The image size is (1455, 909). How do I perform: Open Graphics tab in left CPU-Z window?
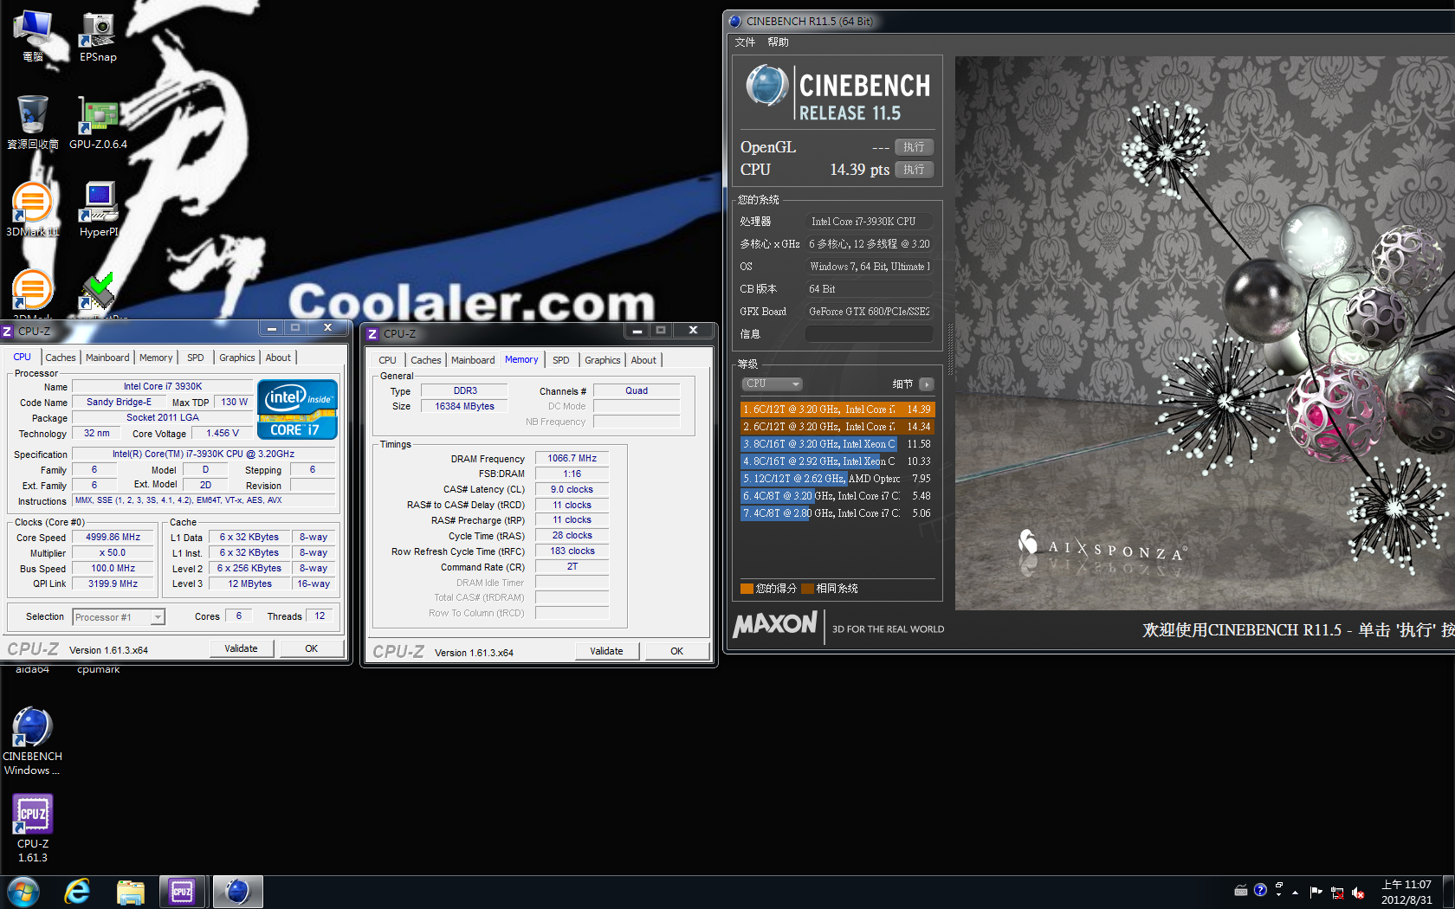pos(237,358)
